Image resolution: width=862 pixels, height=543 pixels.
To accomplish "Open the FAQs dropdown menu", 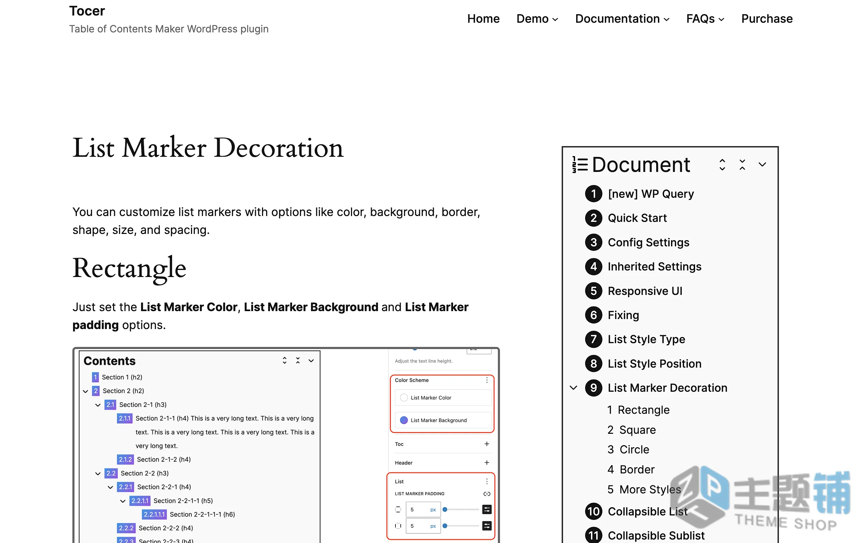I will click(705, 19).
